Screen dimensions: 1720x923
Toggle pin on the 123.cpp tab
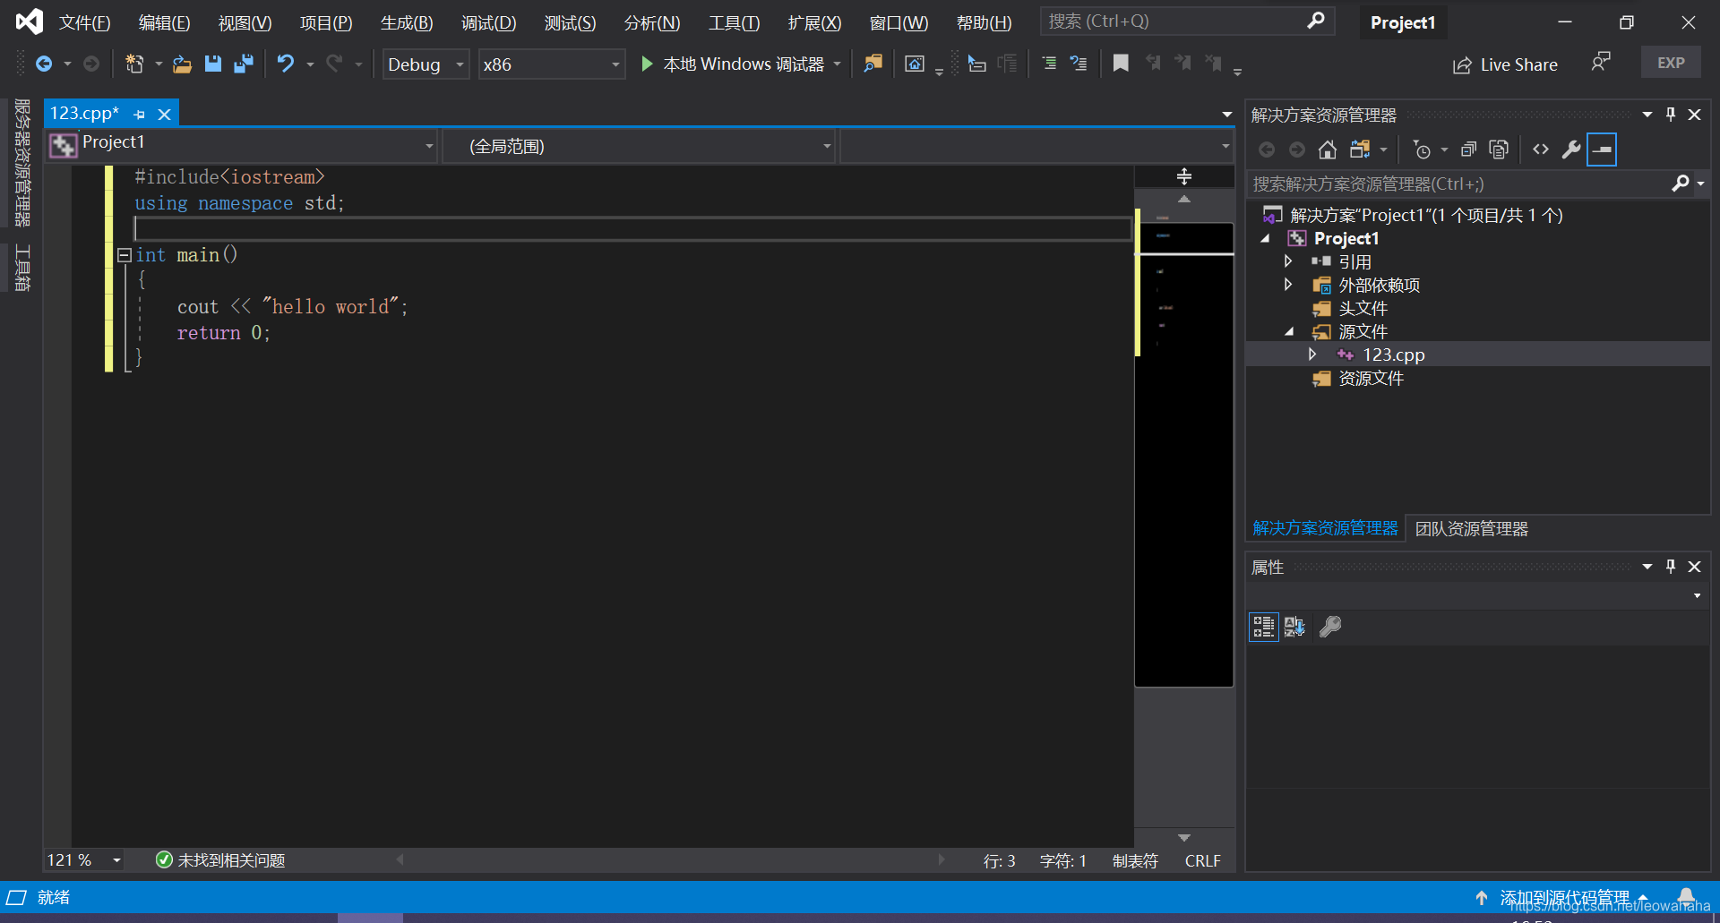point(139,115)
